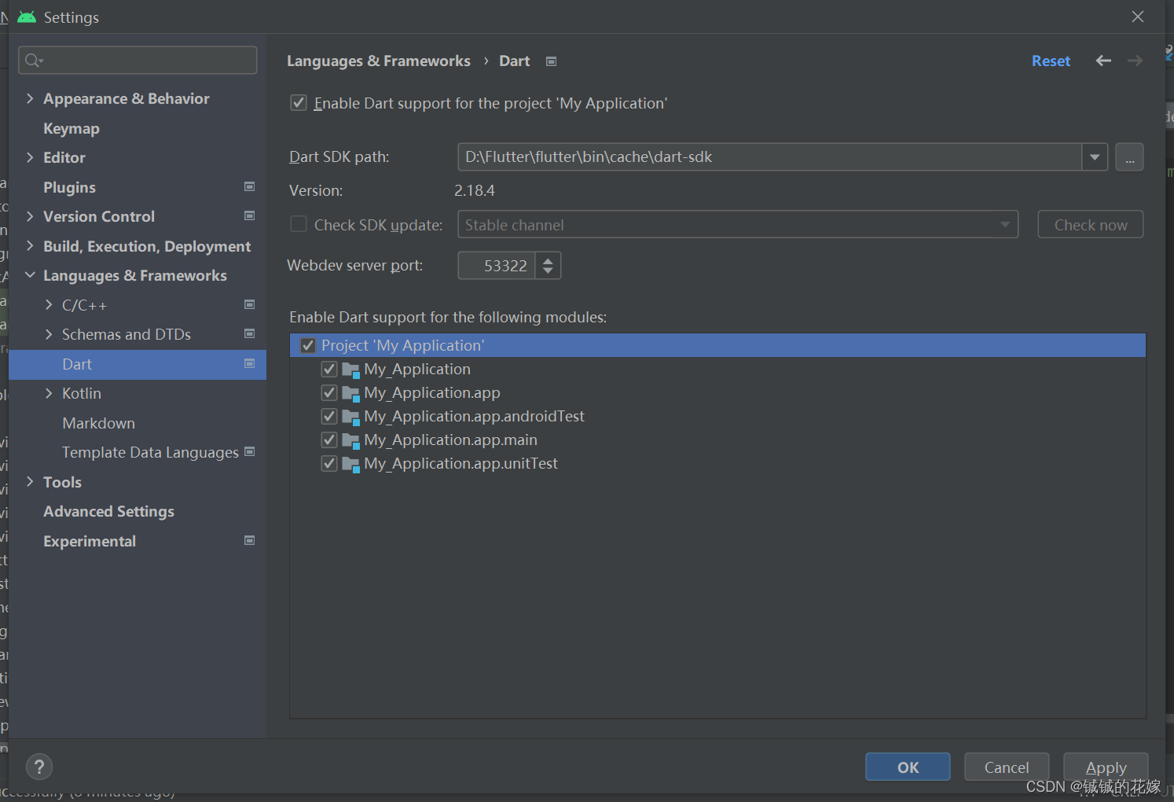
Task: Click the project-level icon on the Dart row
Action: [x=250, y=363]
